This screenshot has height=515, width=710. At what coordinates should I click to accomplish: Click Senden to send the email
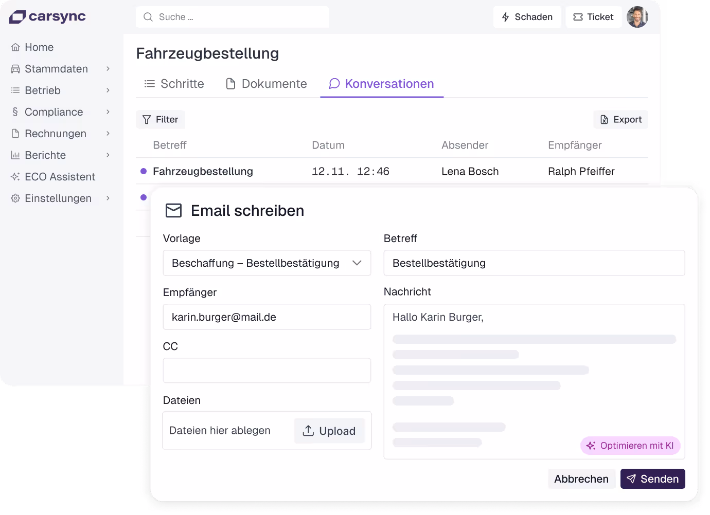point(653,479)
